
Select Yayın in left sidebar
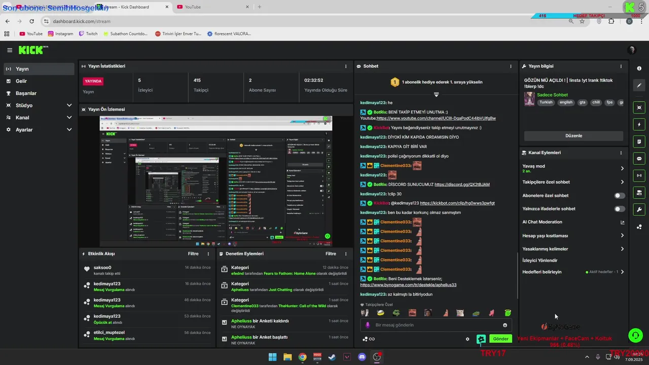point(39,69)
